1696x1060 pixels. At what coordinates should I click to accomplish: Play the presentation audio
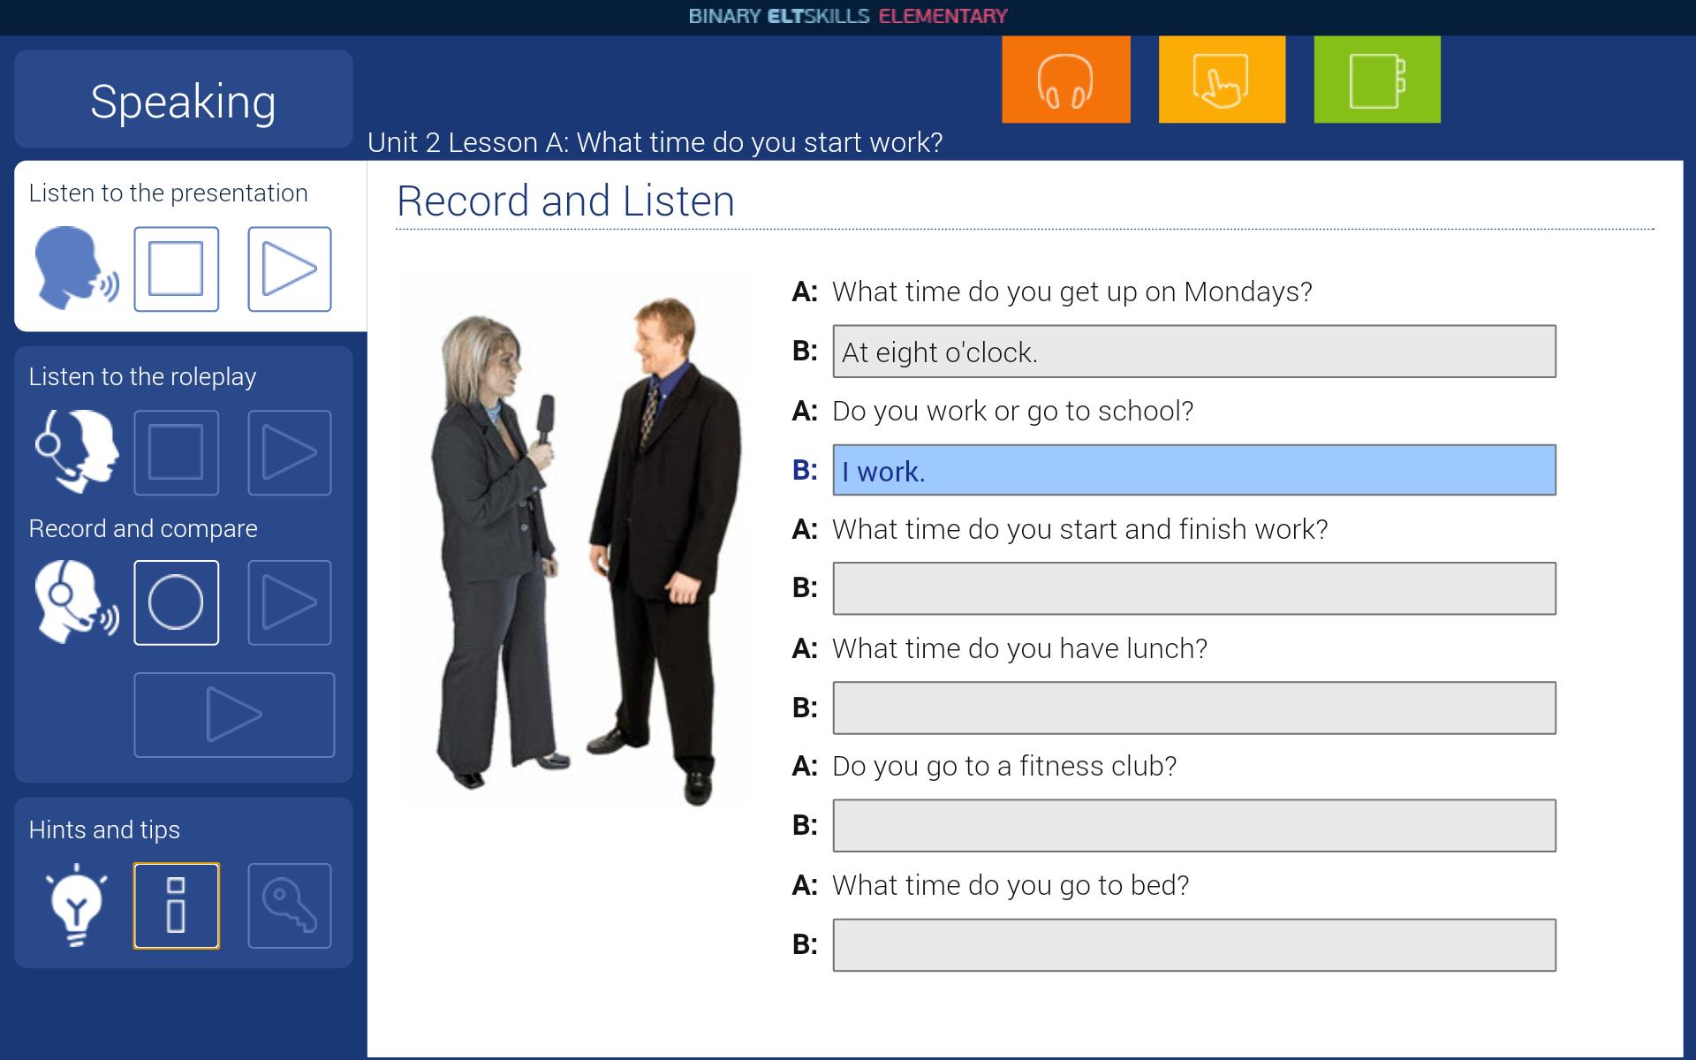(290, 269)
